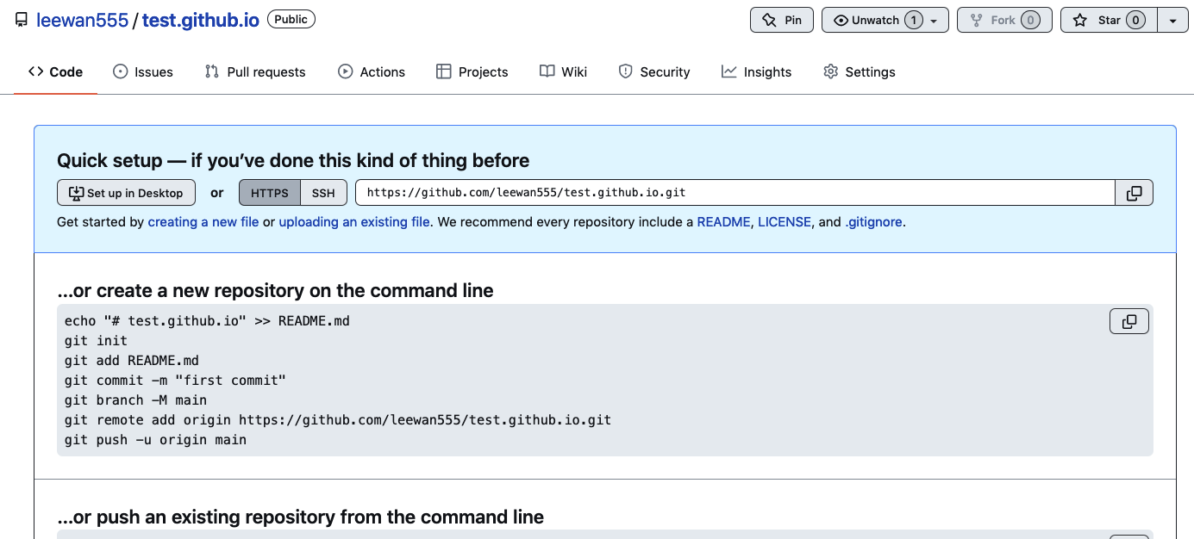1194x539 pixels.
Task: Open the Actions tab
Action: pos(372,72)
